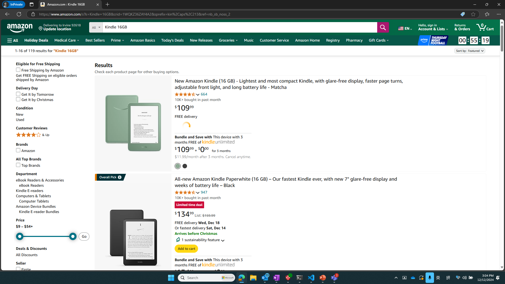
Task: Select the Matcha green color swatch
Action: [178, 166]
